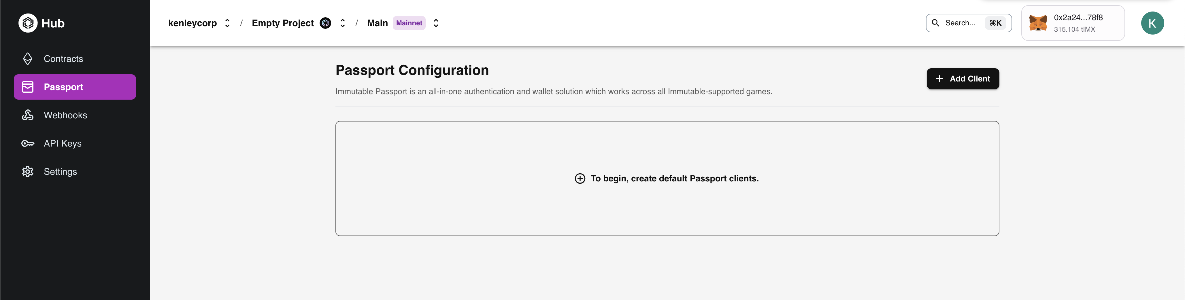Click the Webhooks icon in sidebar

28,115
